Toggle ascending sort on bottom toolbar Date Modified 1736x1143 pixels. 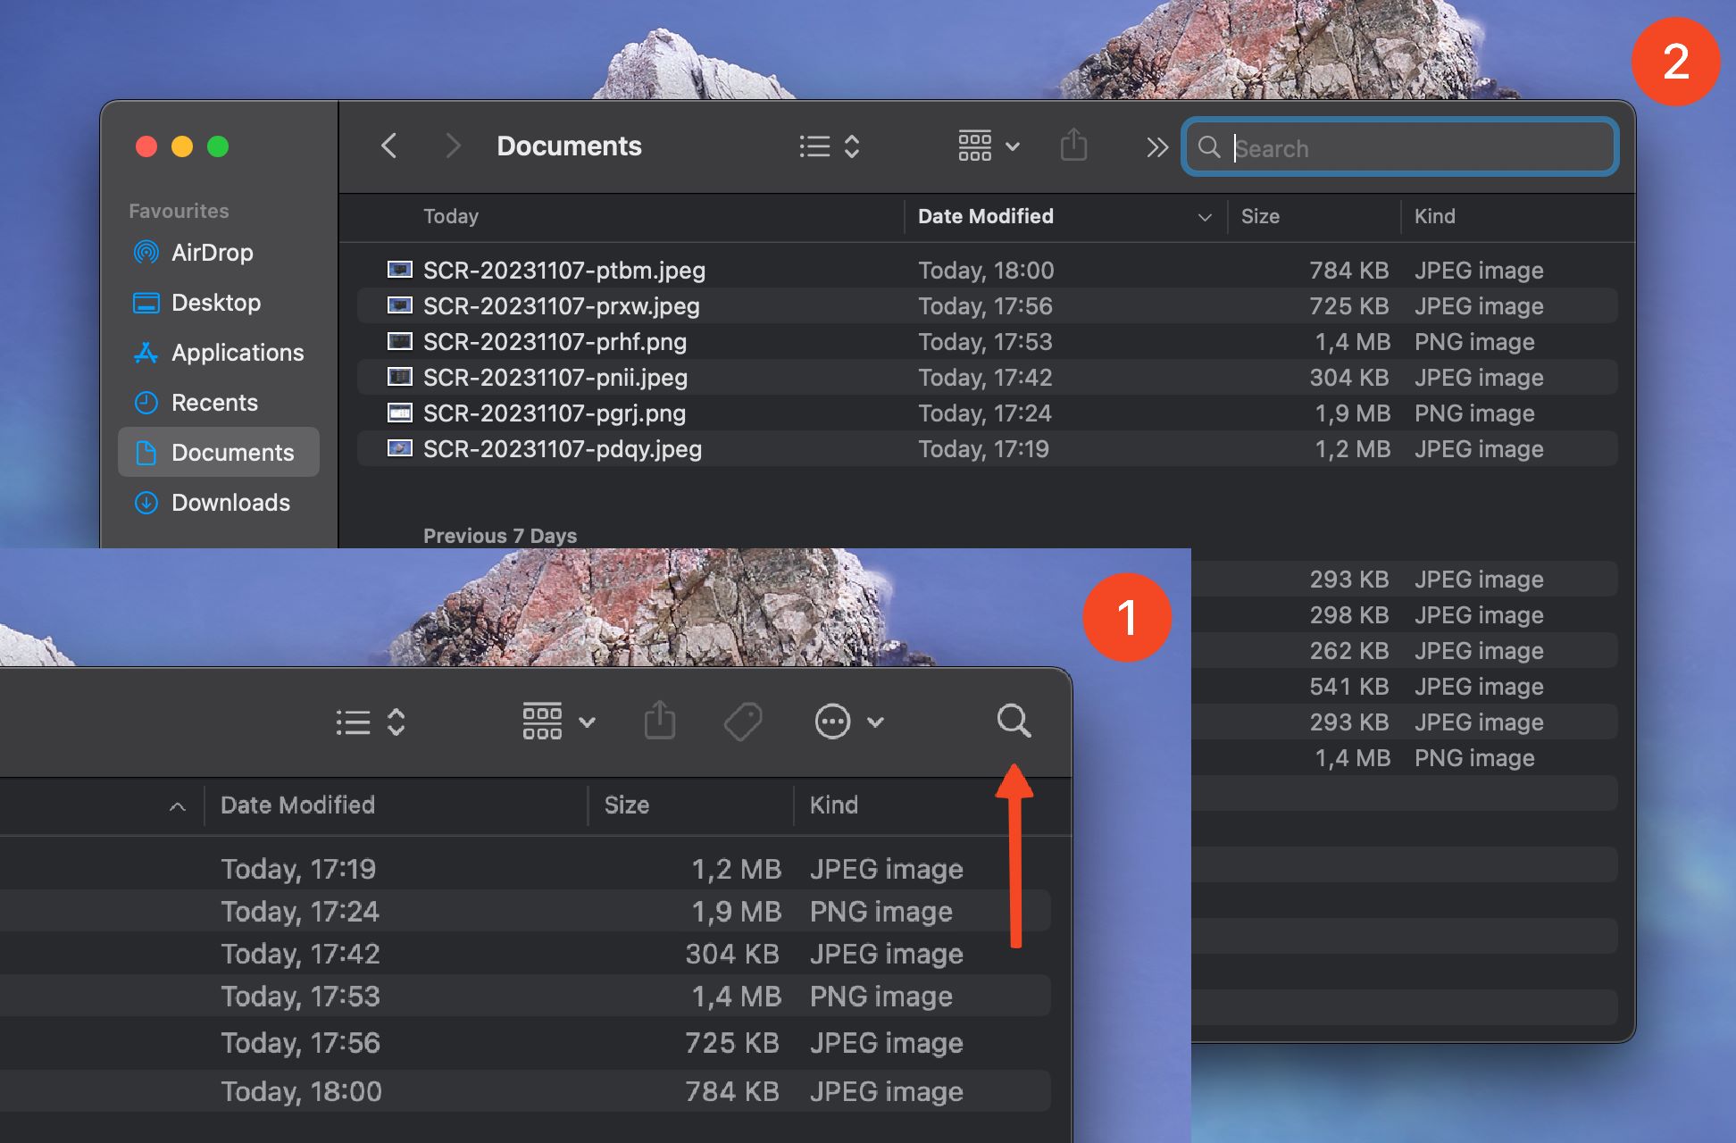coord(297,805)
